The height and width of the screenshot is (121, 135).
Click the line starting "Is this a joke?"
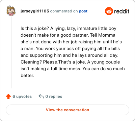(69, 29)
